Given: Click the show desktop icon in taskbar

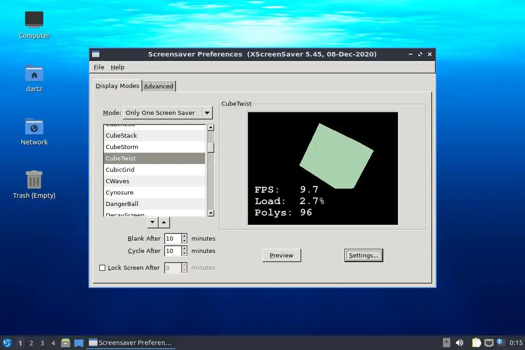Looking at the screenshot, I should pos(79,343).
